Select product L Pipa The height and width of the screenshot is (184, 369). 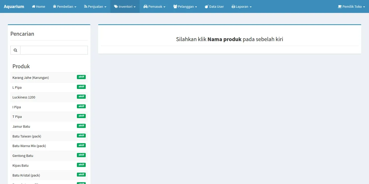(x=17, y=87)
